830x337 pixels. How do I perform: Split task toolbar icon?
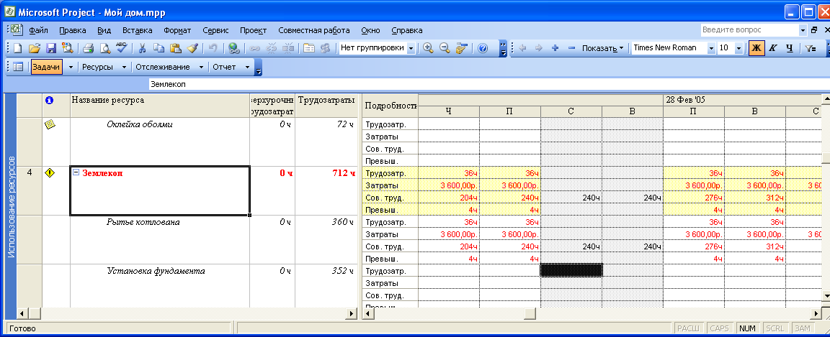click(x=288, y=48)
